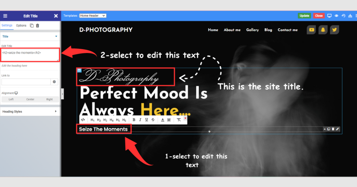Open About me page link
Viewport: 357px width, 187px height.
coord(232,30)
